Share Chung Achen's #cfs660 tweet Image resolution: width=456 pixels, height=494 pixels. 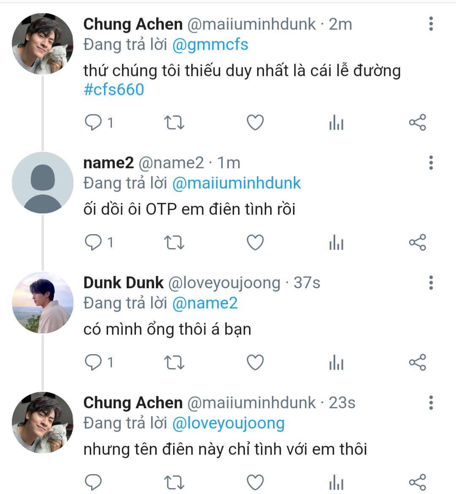pyautogui.click(x=417, y=123)
